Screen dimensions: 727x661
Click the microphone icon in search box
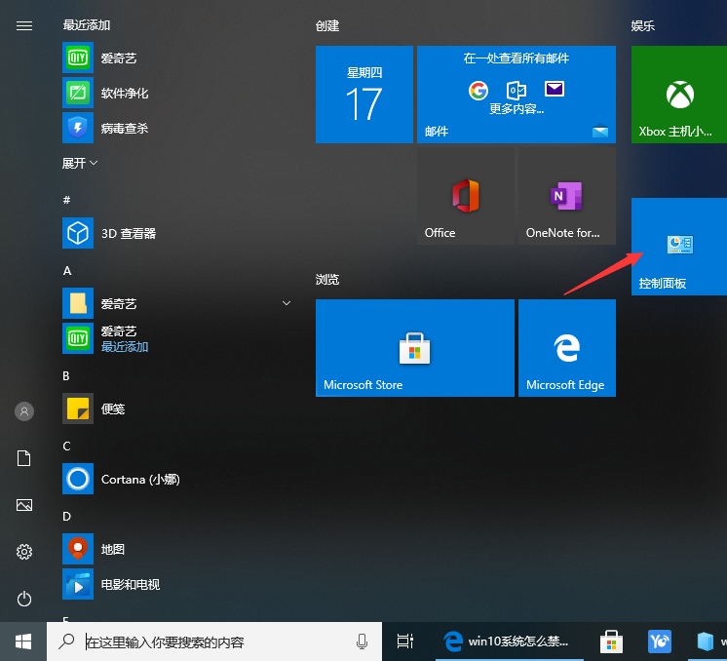point(362,642)
